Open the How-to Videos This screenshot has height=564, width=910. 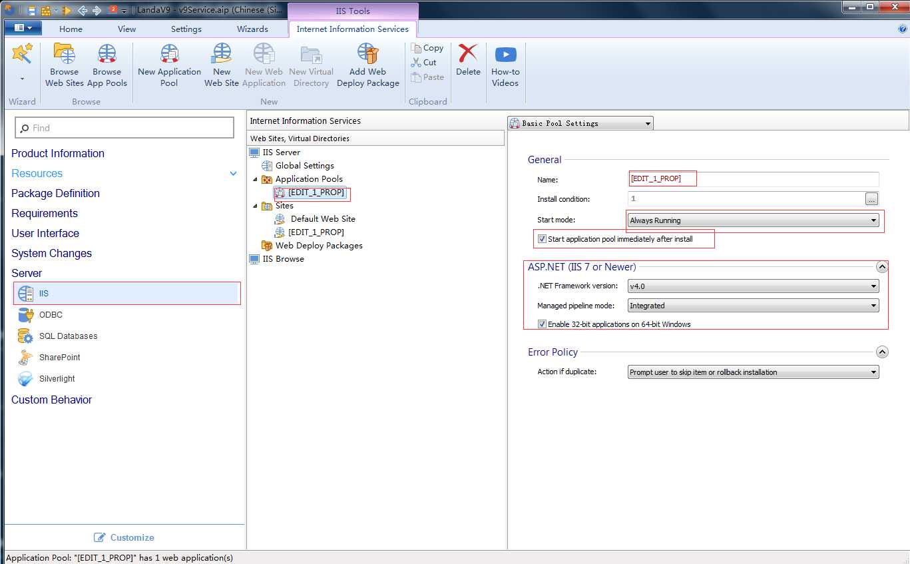(505, 65)
